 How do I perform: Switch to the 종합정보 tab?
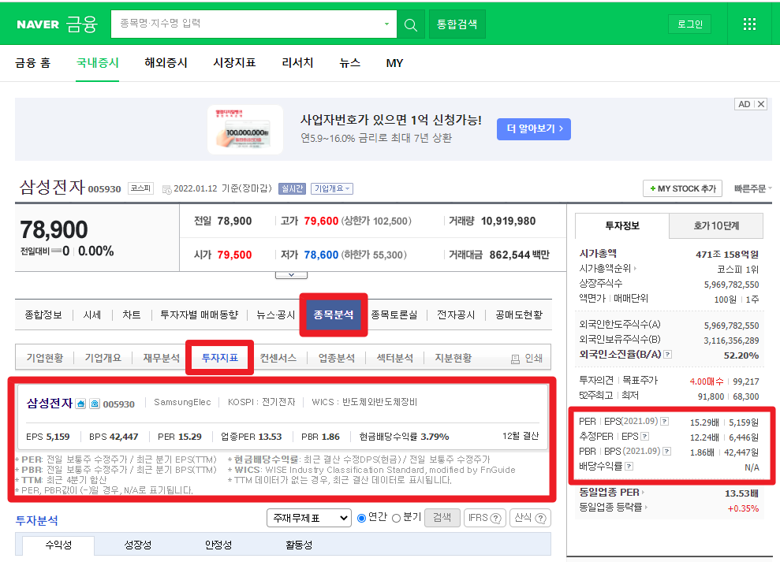(43, 314)
